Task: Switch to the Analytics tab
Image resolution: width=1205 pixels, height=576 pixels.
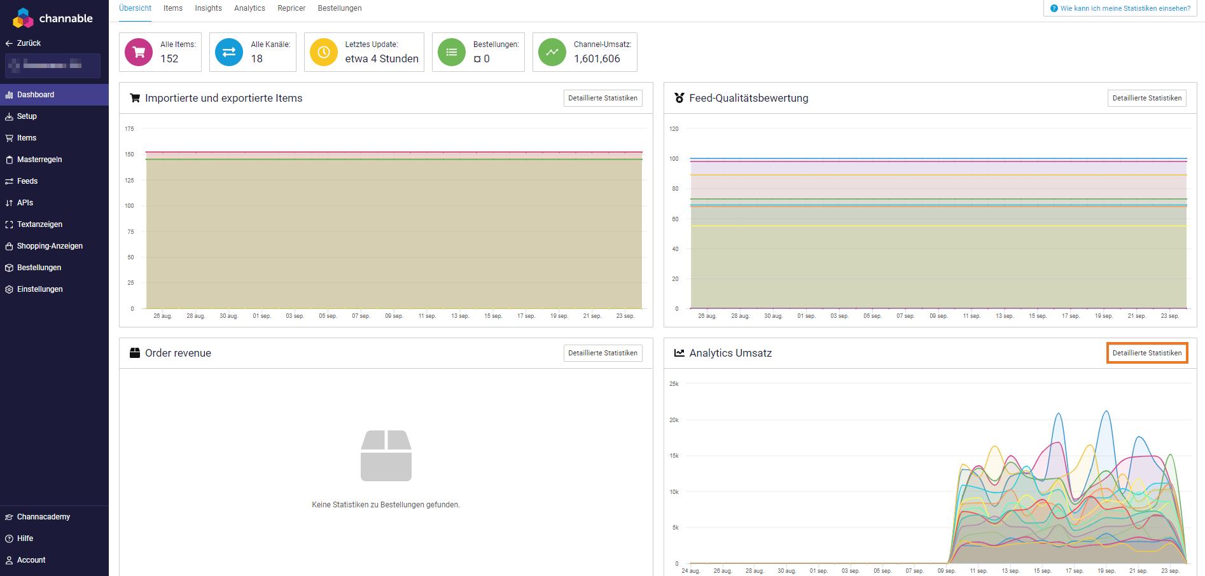Action: coord(249,8)
